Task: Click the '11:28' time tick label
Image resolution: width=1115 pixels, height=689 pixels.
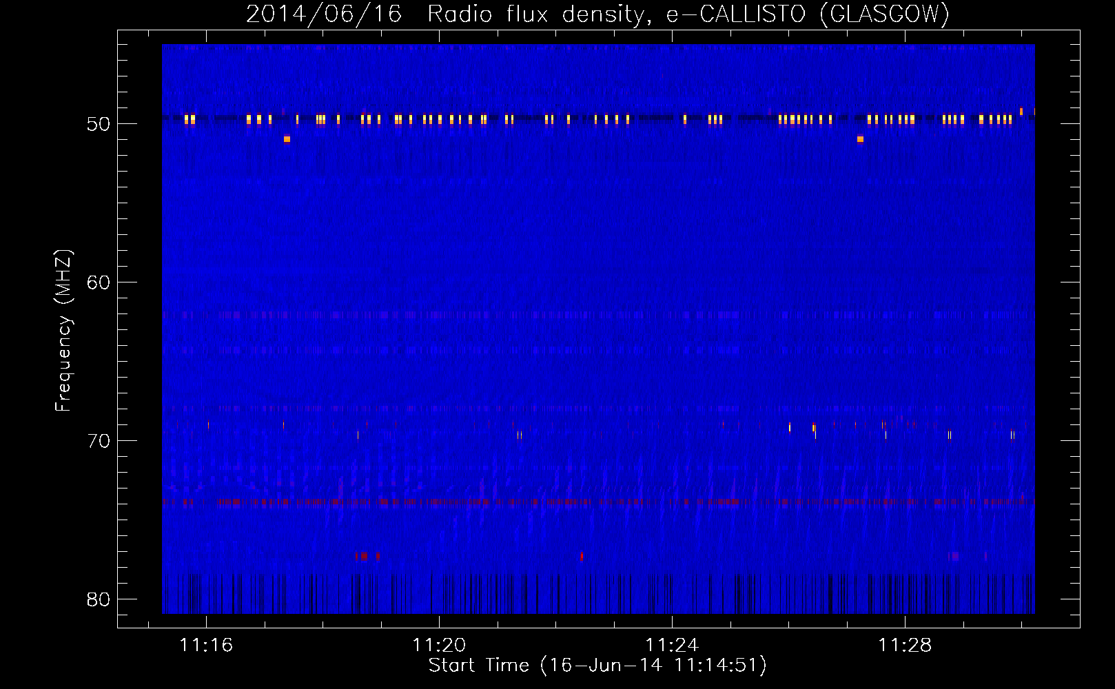Action: (905, 646)
